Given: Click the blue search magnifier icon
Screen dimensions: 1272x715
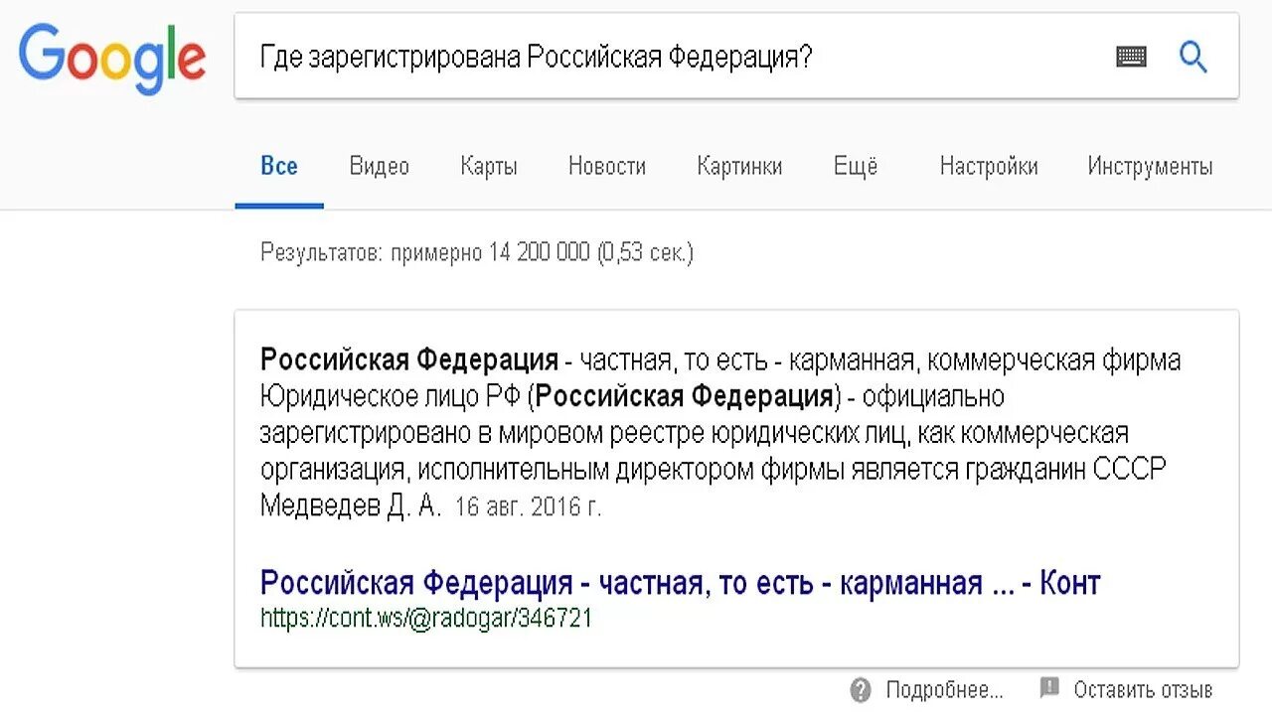Looking at the screenshot, I should pyautogui.click(x=1192, y=57).
